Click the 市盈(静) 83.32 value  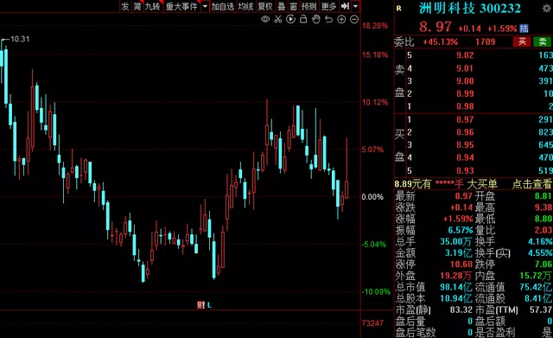461,309
